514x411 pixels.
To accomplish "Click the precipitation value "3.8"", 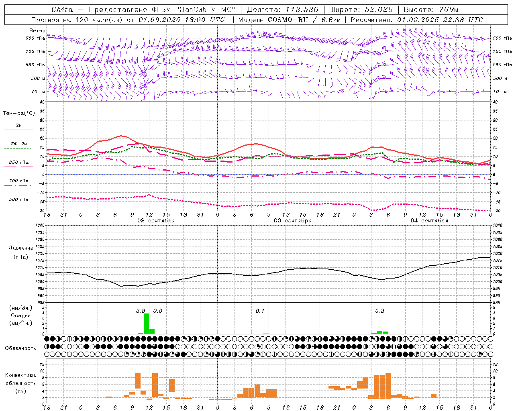I will coord(141,311).
